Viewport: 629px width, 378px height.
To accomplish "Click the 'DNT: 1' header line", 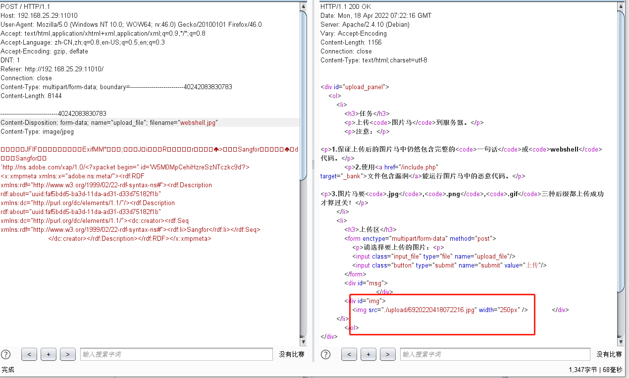I will [x=10, y=60].
